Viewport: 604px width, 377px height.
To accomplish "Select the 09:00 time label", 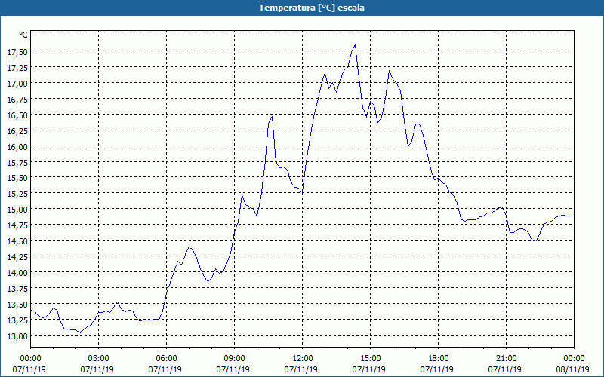I will tap(234, 359).
